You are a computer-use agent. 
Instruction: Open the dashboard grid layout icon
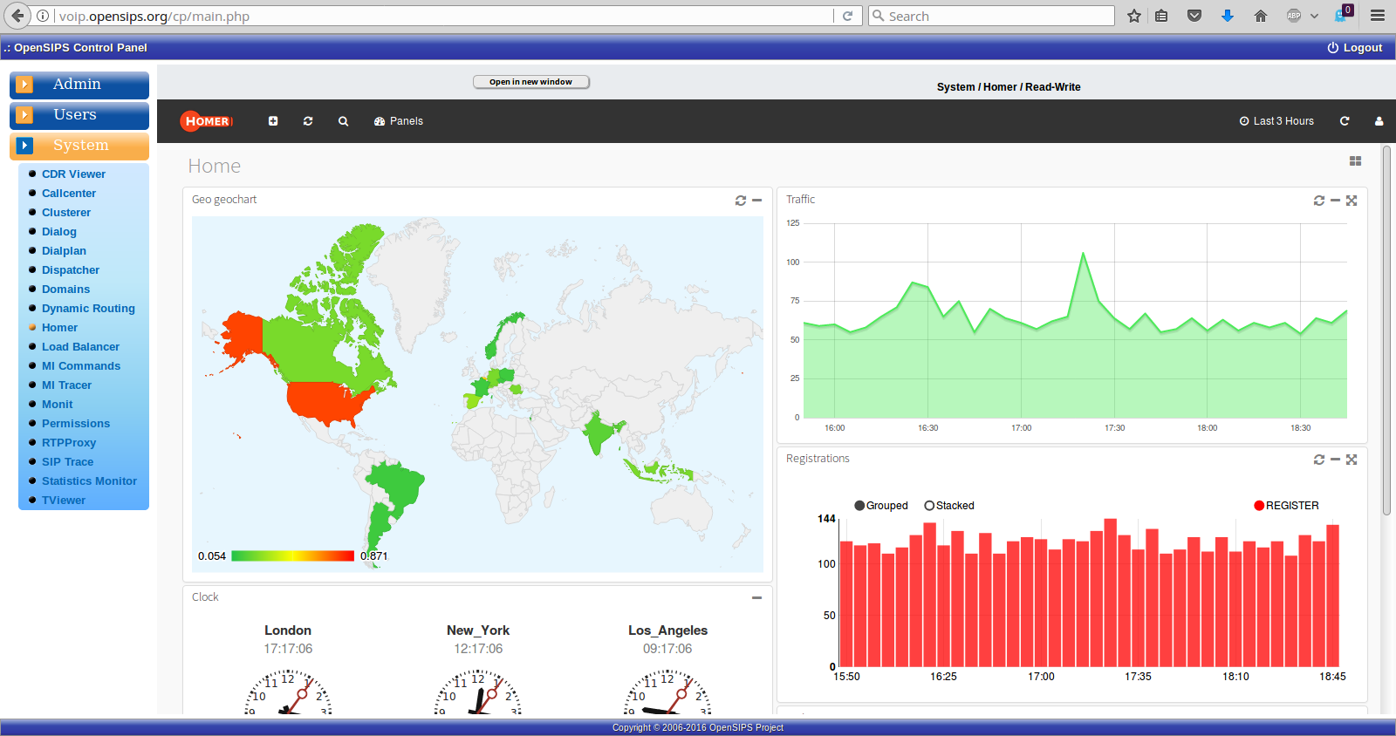click(1355, 161)
